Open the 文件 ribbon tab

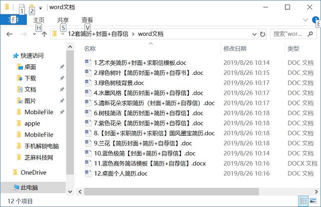13,20
